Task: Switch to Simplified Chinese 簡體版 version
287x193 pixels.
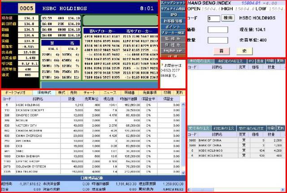Action: [x=173, y=45]
